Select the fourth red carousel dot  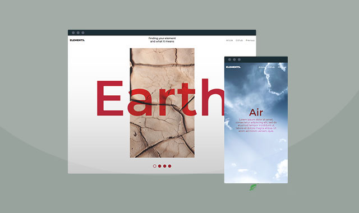169,166
